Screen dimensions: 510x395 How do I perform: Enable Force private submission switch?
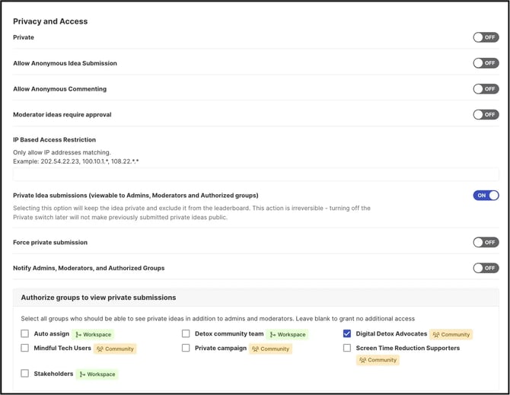click(x=486, y=243)
